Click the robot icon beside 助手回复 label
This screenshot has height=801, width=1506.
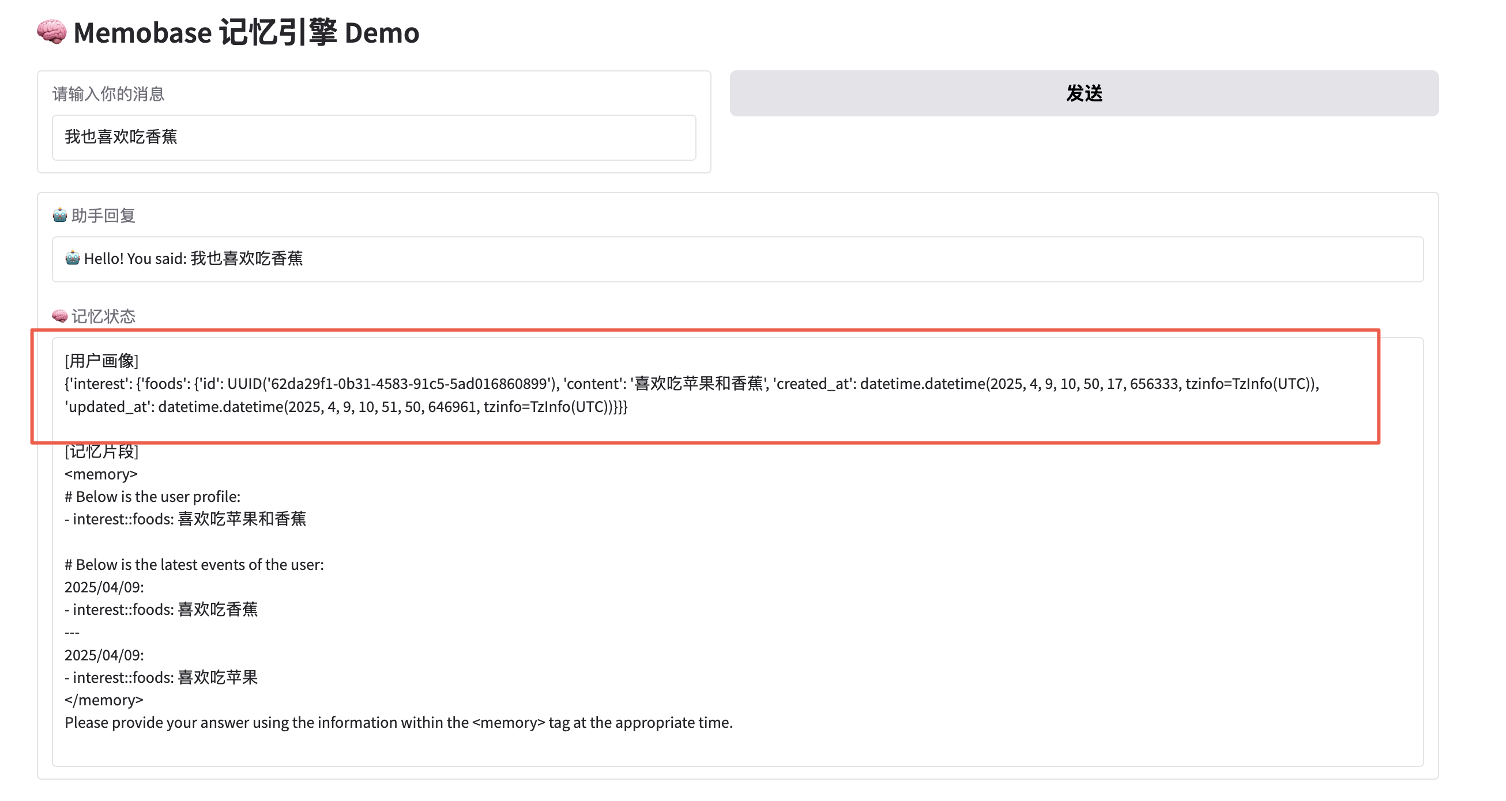[x=59, y=216]
